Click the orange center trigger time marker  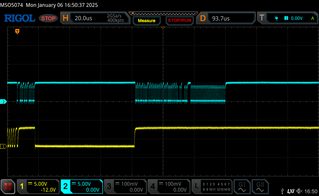[x=163, y=28]
